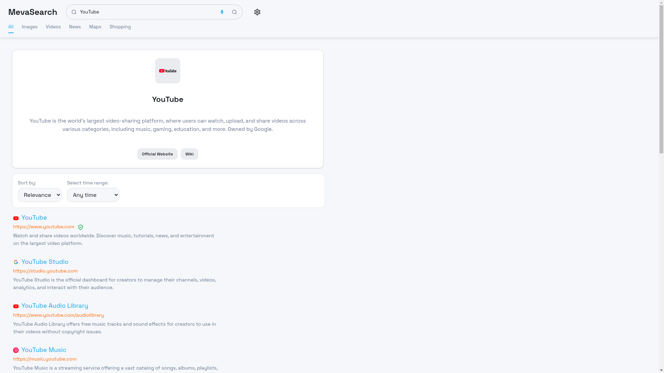This screenshot has height=373, width=664.
Task: Click the Audio Library result description text
Action: (x=115, y=328)
